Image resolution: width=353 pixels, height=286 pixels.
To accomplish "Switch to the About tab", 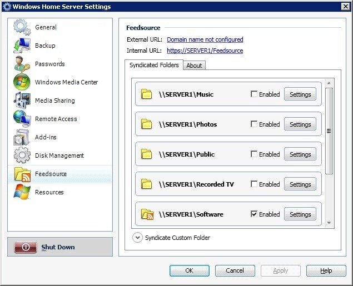I will pyautogui.click(x=194, y=66).
